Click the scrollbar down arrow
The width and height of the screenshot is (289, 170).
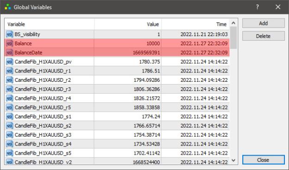(234, 160)
